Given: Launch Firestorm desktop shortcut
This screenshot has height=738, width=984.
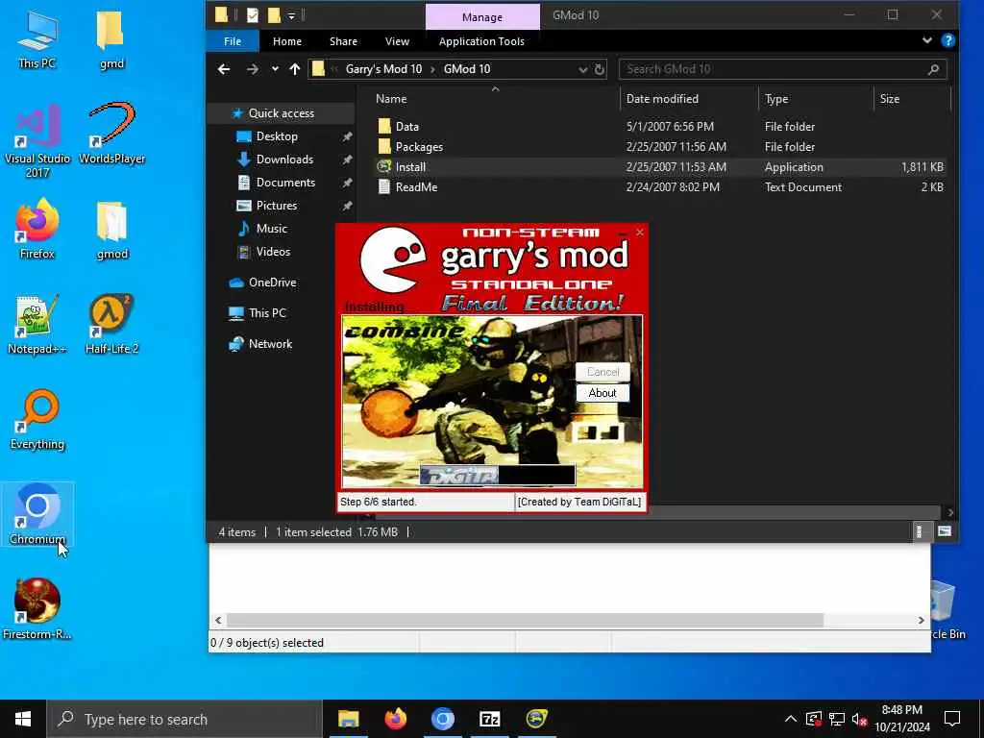Looking at the screenshot, I should tap(37, 608).
